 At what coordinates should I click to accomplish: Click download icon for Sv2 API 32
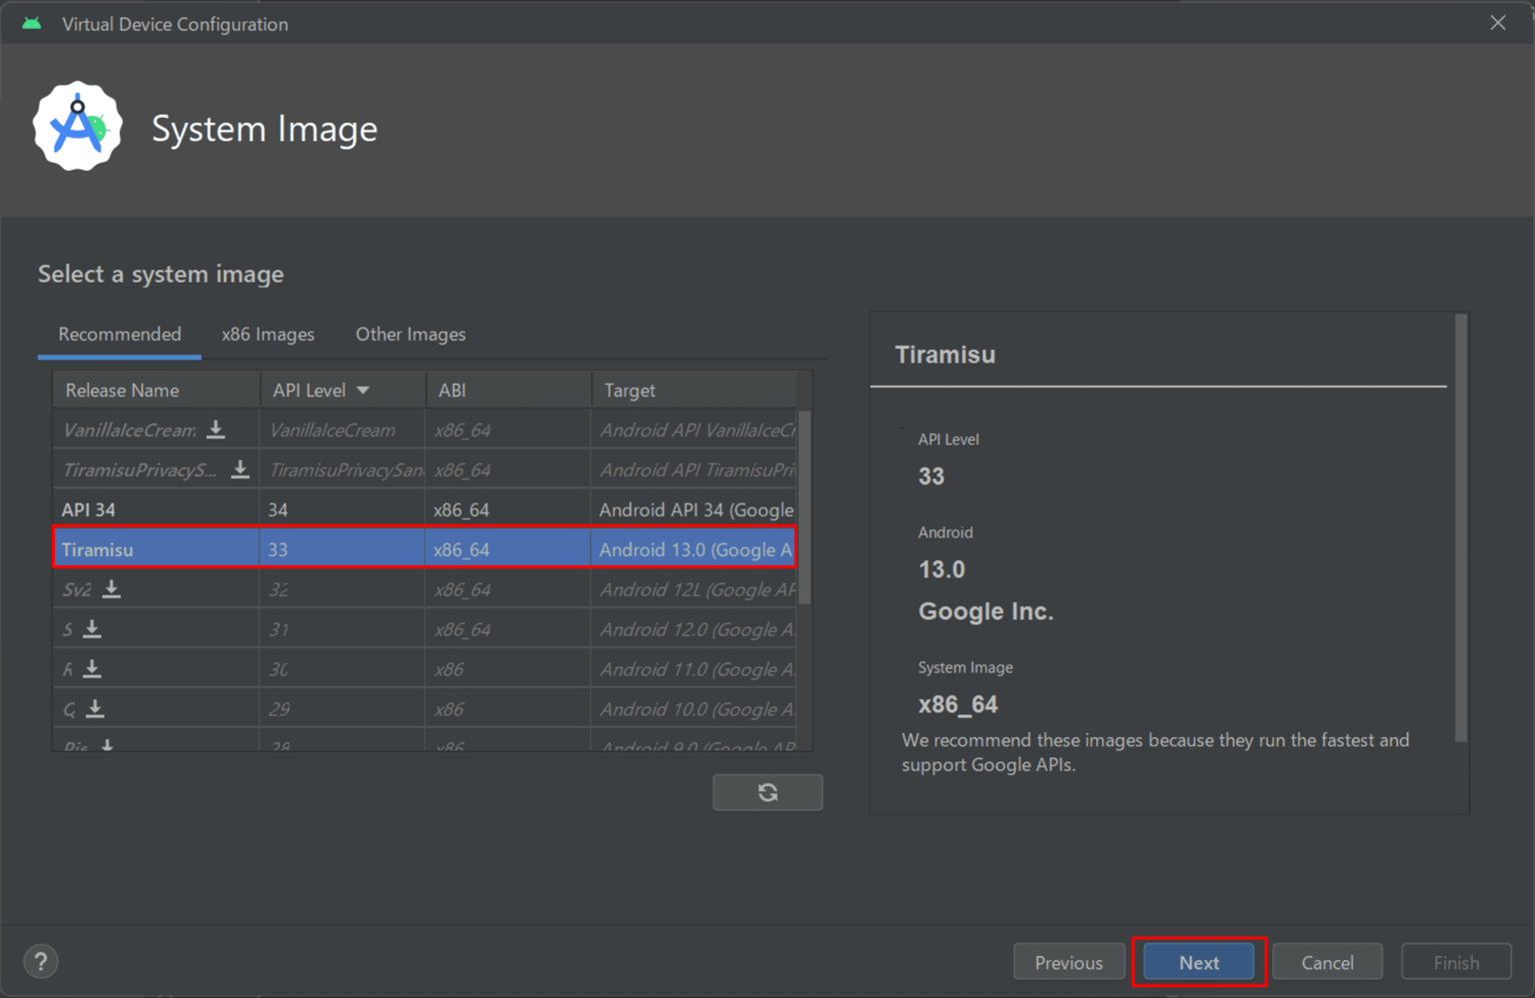click(x=112, y=589)
